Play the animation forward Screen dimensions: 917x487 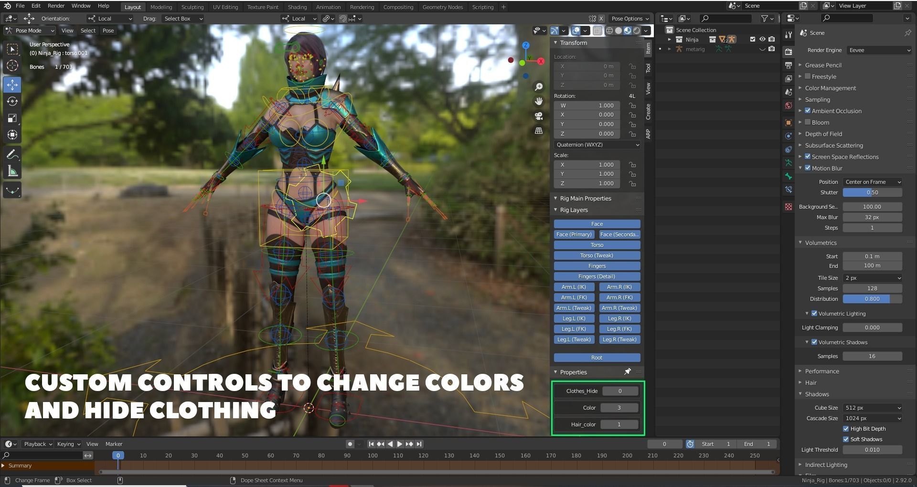tap(400, 444)
